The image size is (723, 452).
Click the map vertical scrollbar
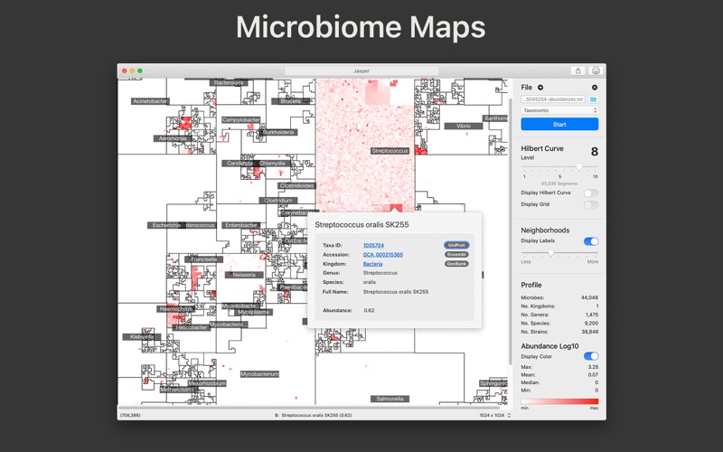[x=510, y=231]
